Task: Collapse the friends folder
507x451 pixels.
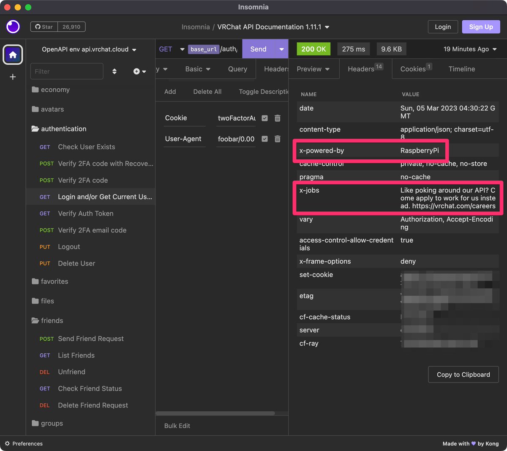Action: (47, 320)
